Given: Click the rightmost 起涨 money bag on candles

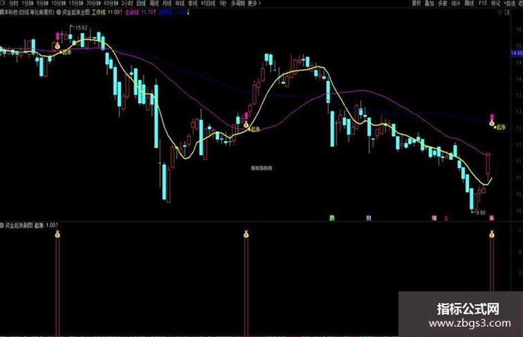Looking at the screenshot, I should click(x=491, y=122).
